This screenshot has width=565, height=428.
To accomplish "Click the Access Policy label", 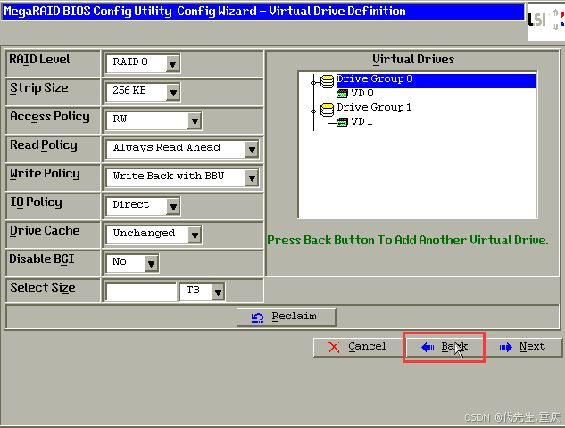I will pos(50,117).
